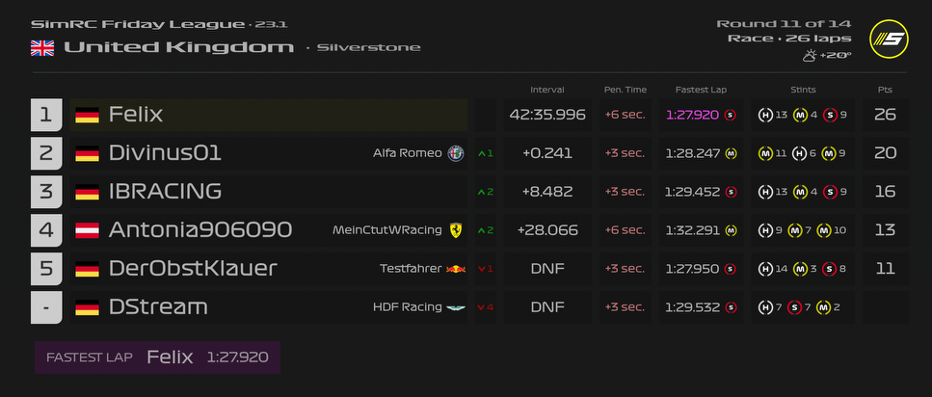
Task: Click Antonia906090's Austrian flag icon
Action: [x=88, y=230]
